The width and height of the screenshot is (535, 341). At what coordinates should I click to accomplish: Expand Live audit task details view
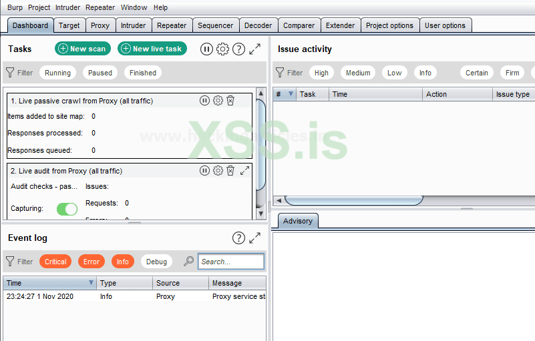244,171
